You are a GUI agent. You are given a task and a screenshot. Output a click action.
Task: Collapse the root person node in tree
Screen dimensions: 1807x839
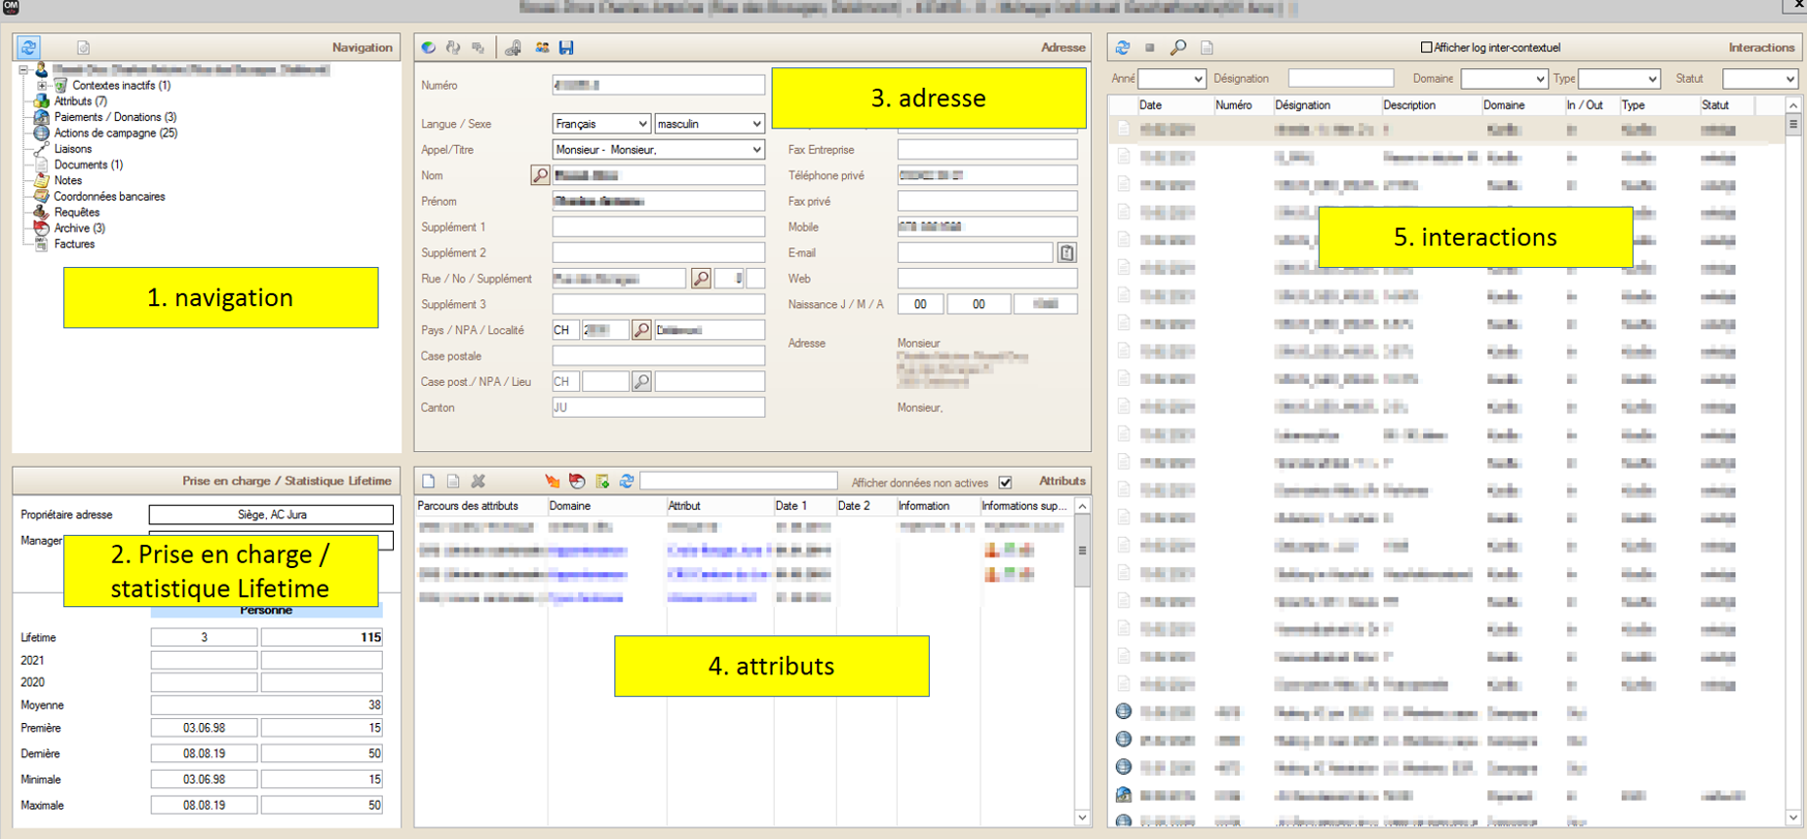(x=23, y=70)
